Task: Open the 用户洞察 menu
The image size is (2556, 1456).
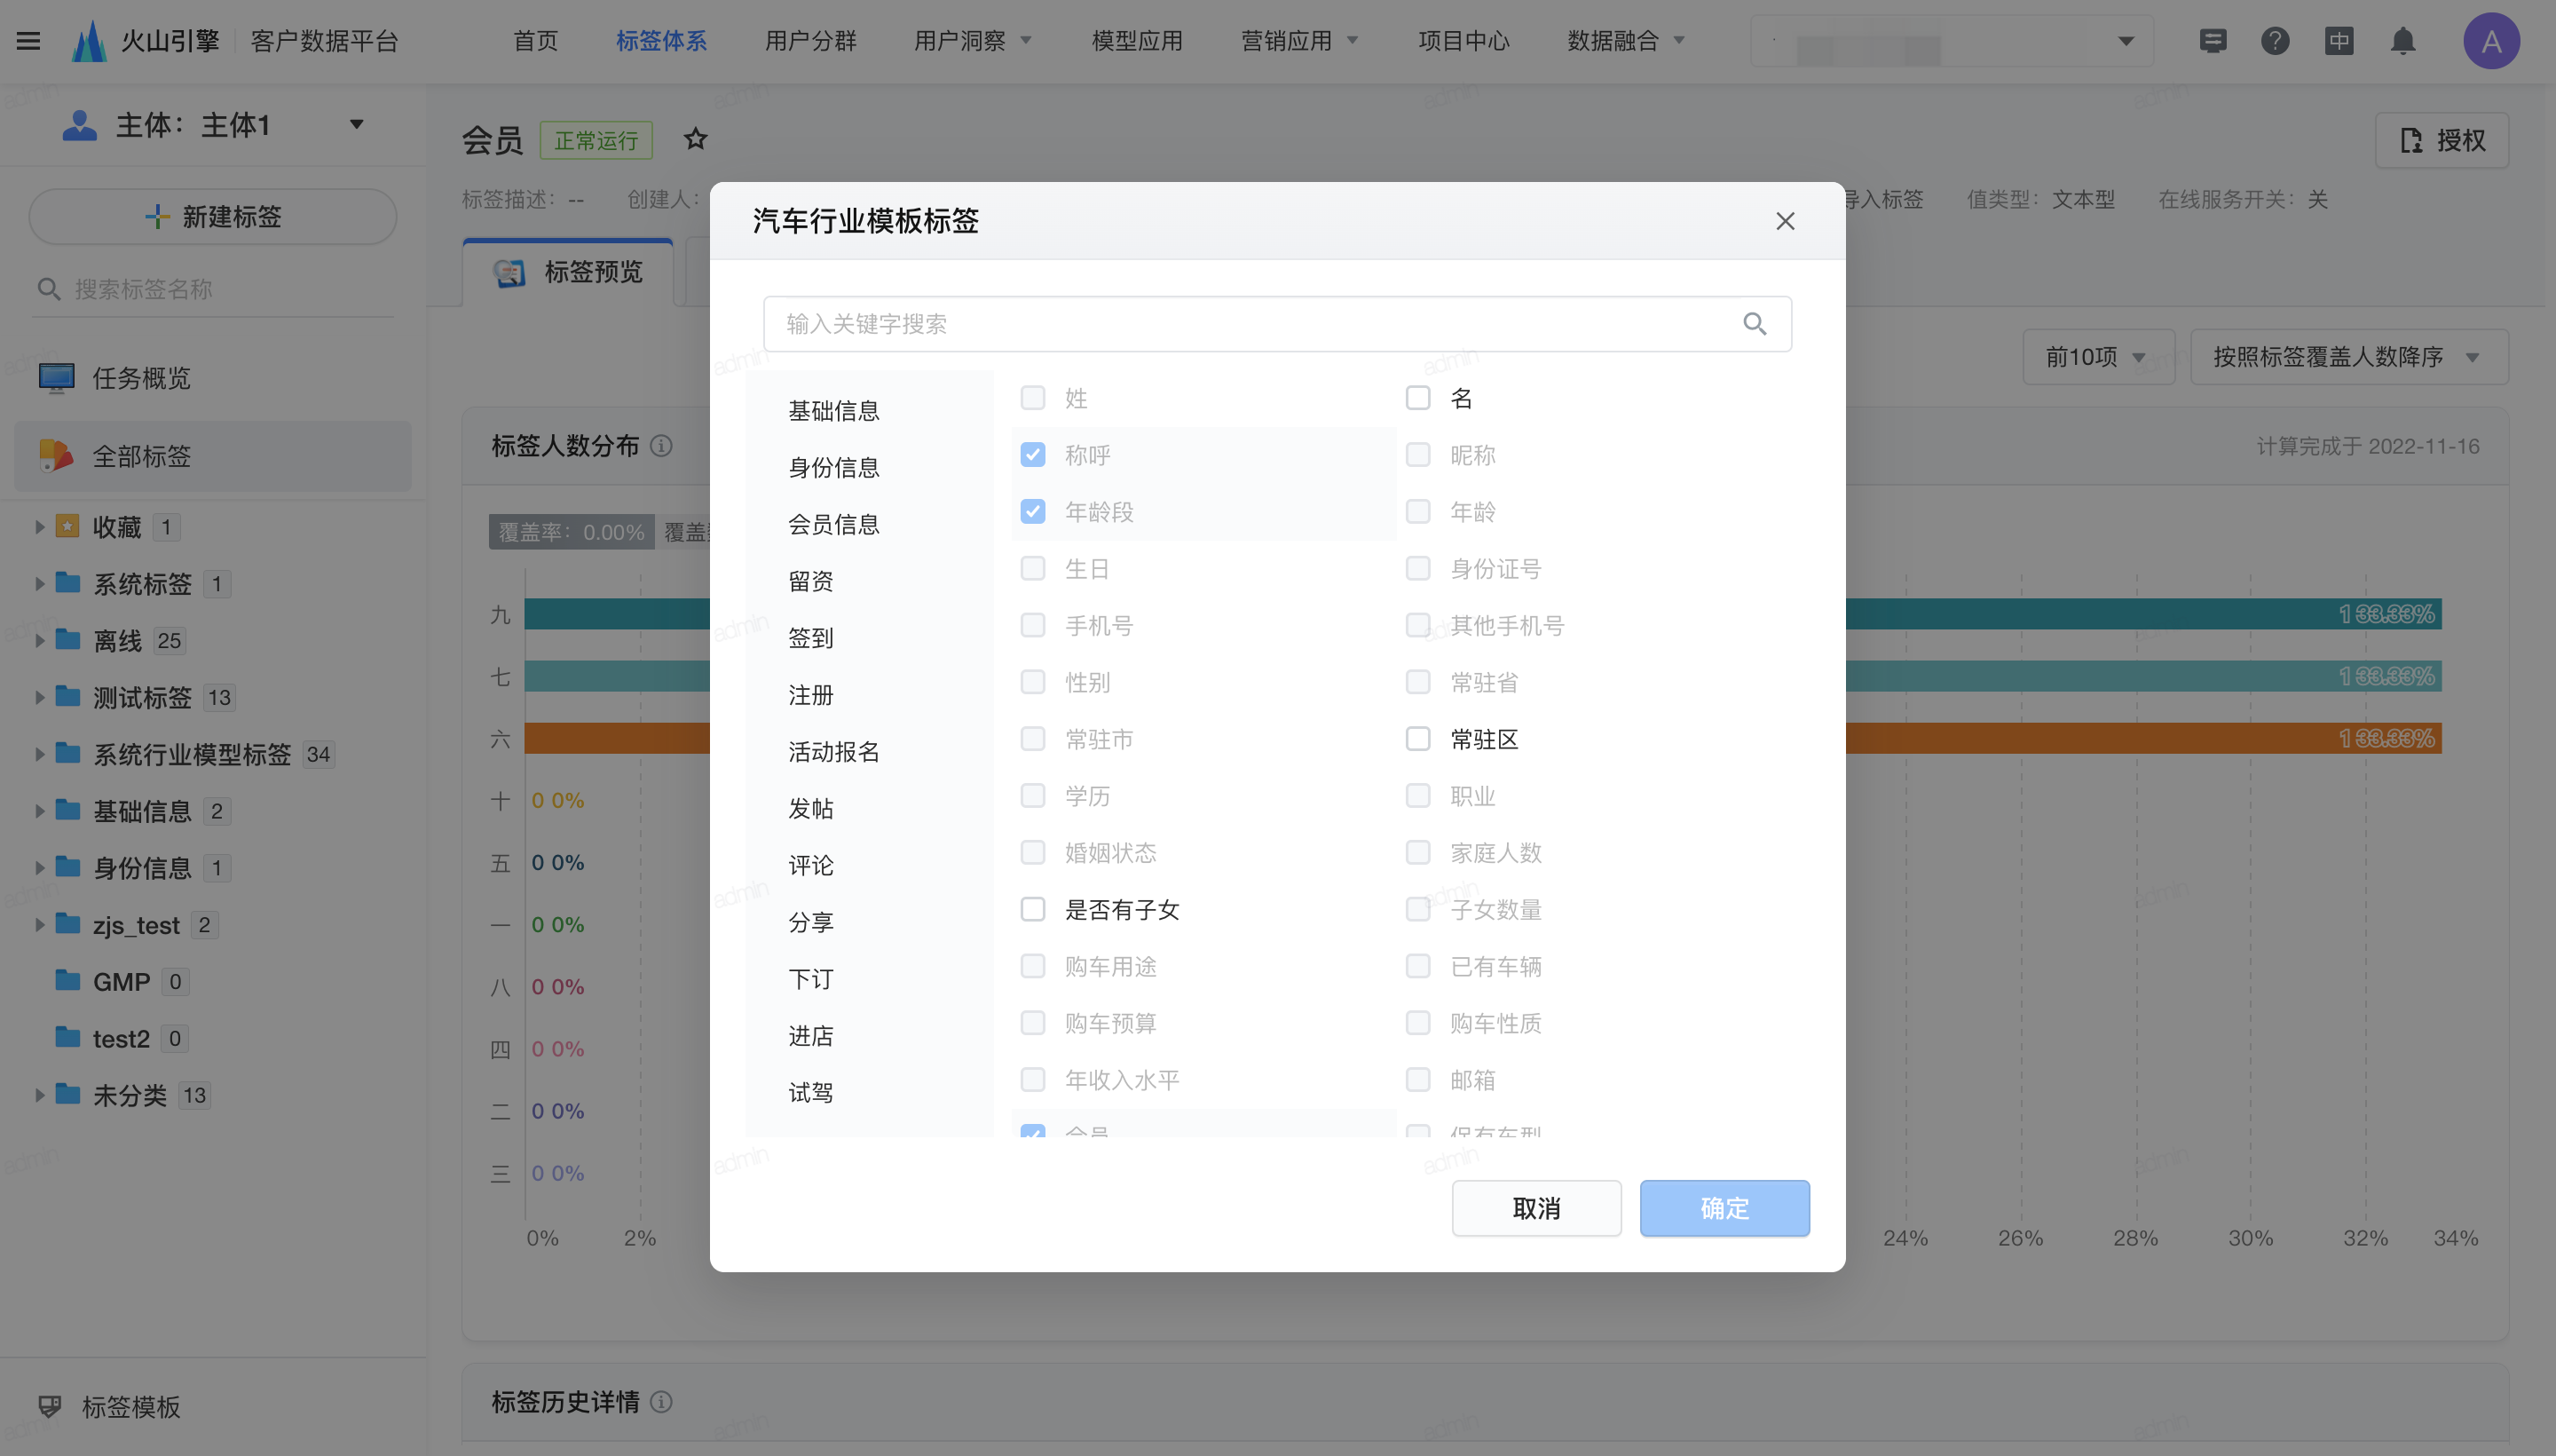Action: coord(973,41)
